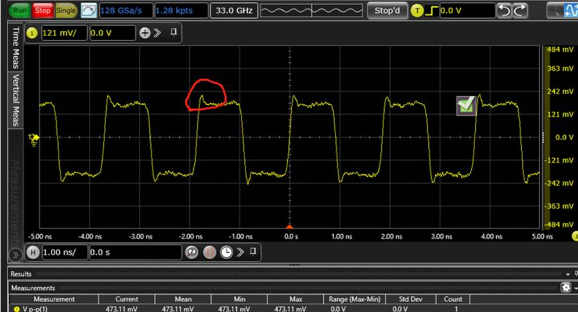Click the clock icon in horizontal toolbar
578x312 pixels.
[x=226, y=253]
